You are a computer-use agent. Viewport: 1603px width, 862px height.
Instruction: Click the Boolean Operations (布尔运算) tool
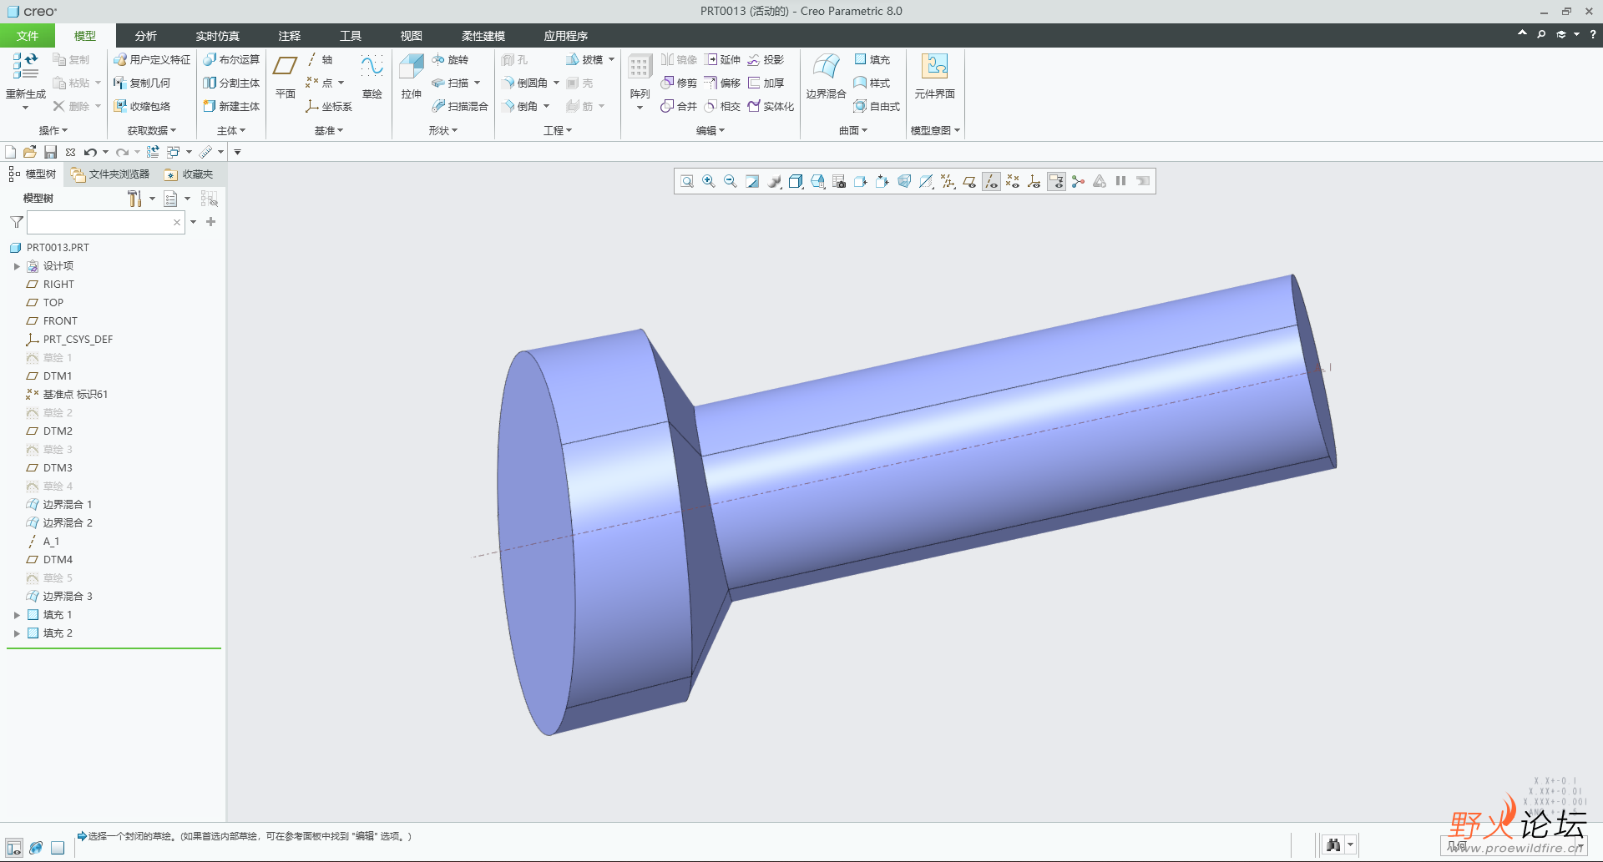pyautogui.click(x=231, y=60)
